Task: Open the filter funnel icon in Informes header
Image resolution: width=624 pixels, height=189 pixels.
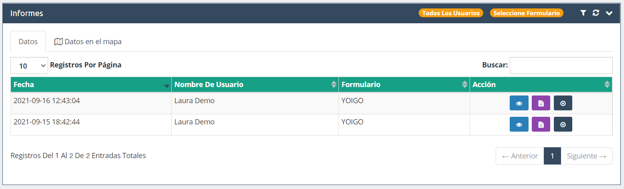Action: click(x=583, y=13)
